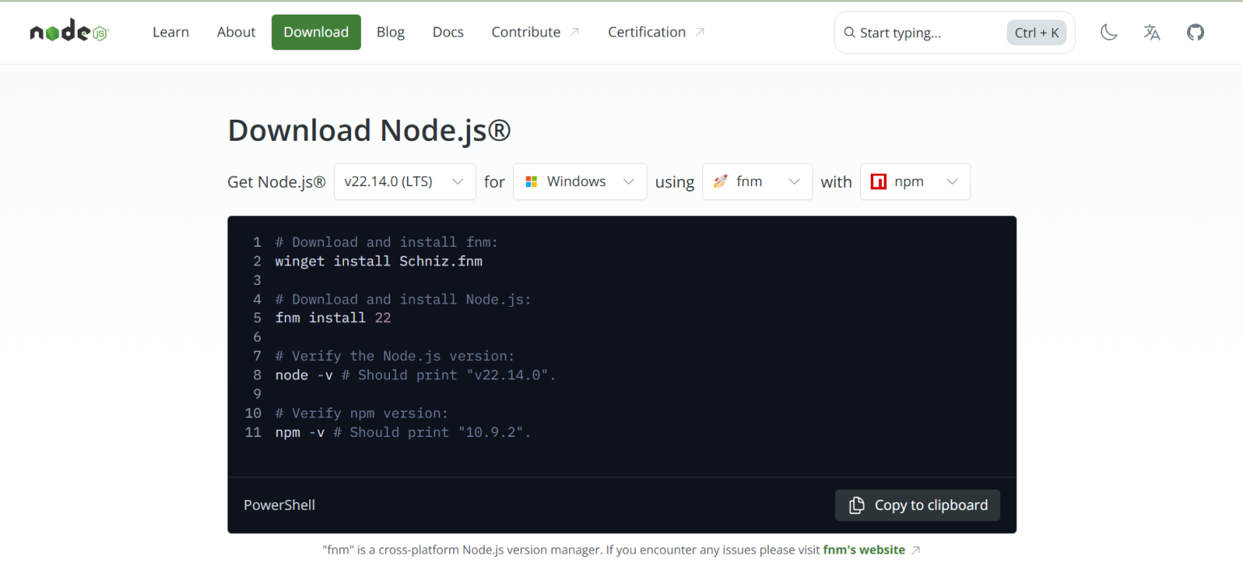Navigate to the Learn section
Screen dimensions: 1243x577
[170, 32]
